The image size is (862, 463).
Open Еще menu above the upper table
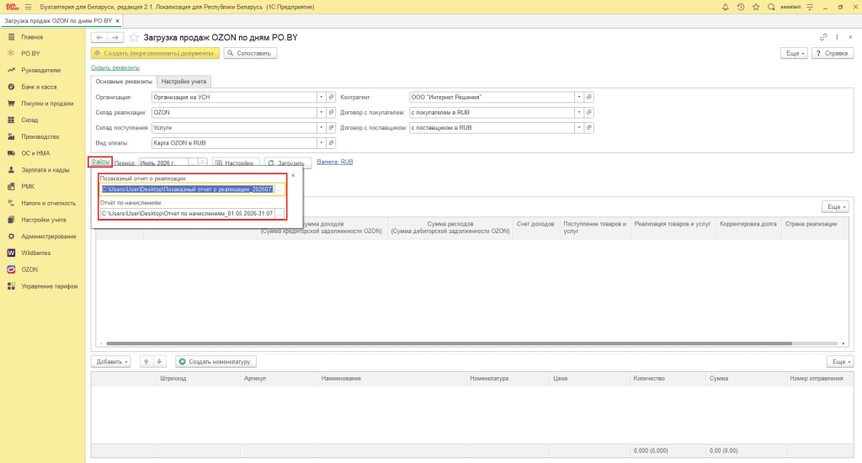click(x=835, y=207)
